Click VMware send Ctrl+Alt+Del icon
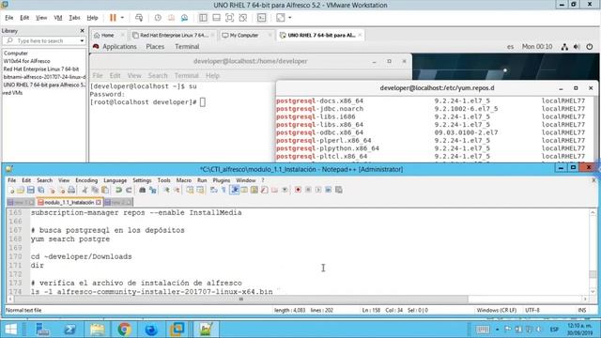 (139, 18)
